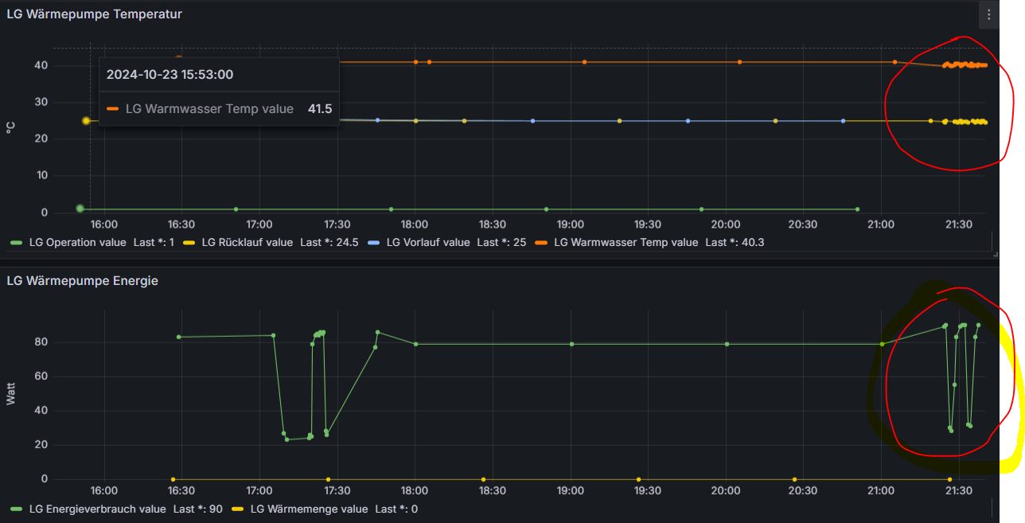Toggle LG Vorlauf value series in legend
This screenshot has width=1025, height=523.
[428, 242]
